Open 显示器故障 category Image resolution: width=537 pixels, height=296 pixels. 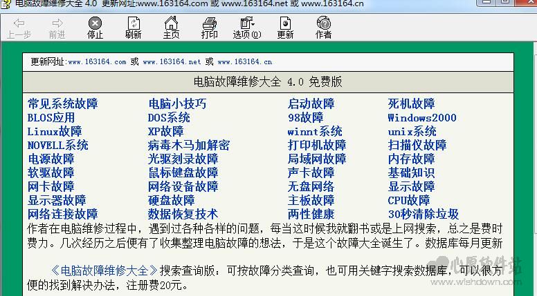(57, 200)
